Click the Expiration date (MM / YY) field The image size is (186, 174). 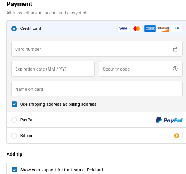53,69
